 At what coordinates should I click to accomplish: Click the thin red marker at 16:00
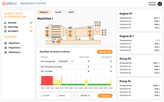point(62,81)
